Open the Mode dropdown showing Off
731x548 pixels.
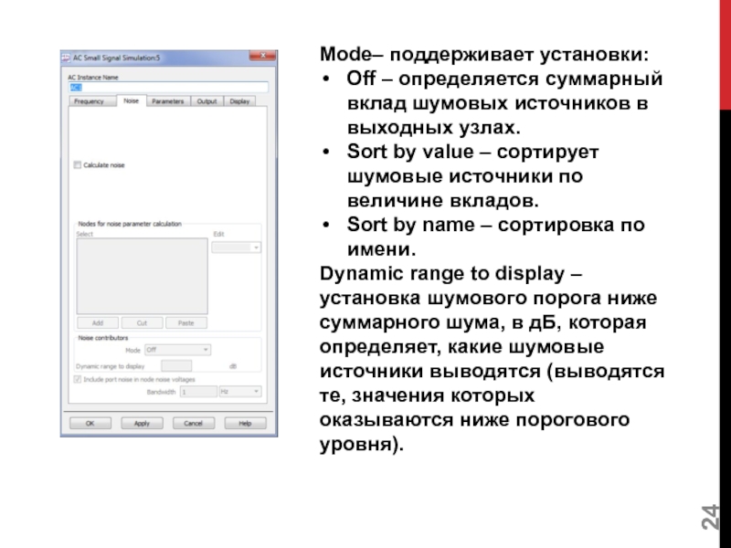point(177,350)
